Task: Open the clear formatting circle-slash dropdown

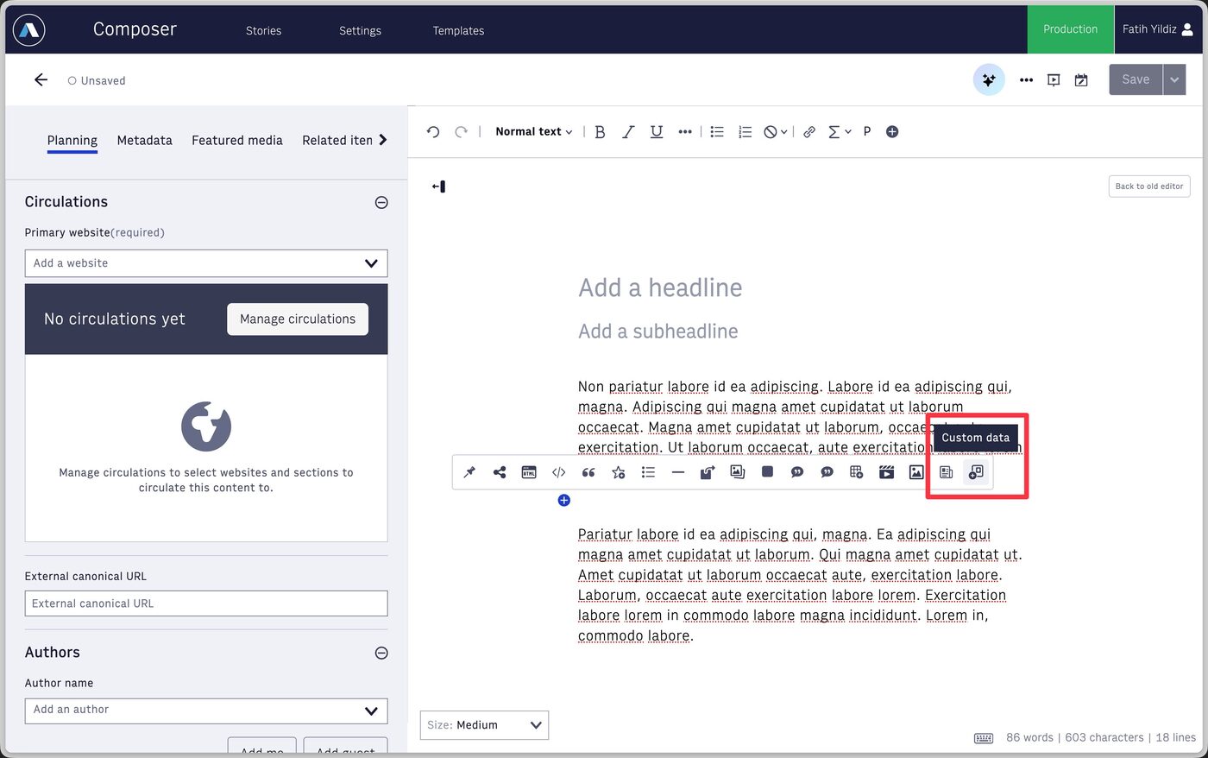Action: point(775,132)
